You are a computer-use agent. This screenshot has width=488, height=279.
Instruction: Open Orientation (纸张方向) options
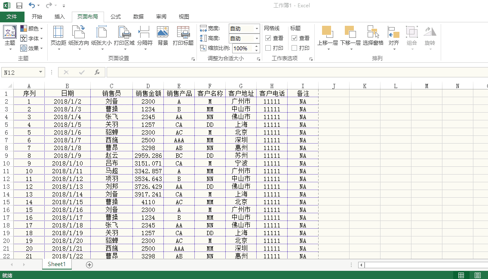tap(79, 38)
